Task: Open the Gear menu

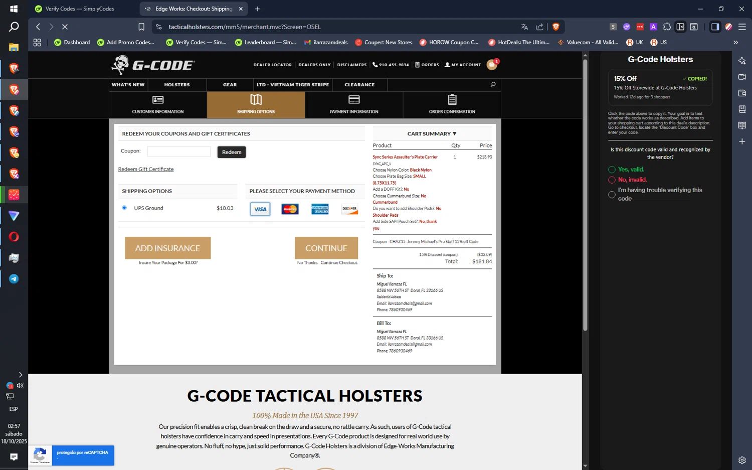Action: tap(230, 85)
